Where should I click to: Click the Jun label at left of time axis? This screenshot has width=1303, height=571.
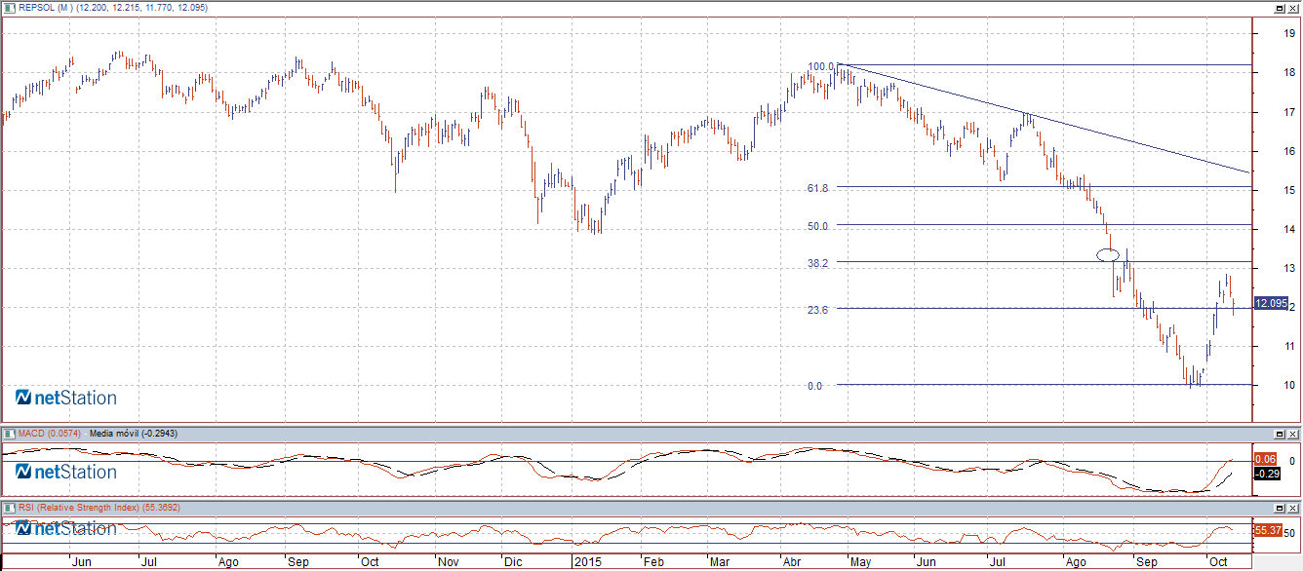(83, 562)
